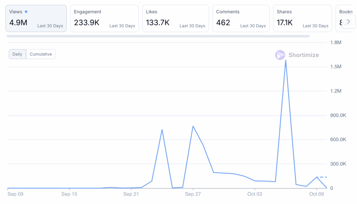
Task: Click the dashed line segment near Oct 09
Action: 322,177
